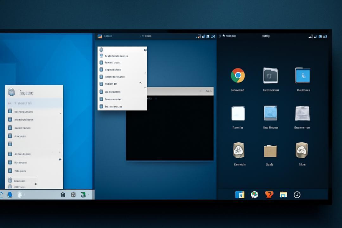Click the circled exclamation icon in the dock
Screen dimensions: 342x228
tap(297, 195)
